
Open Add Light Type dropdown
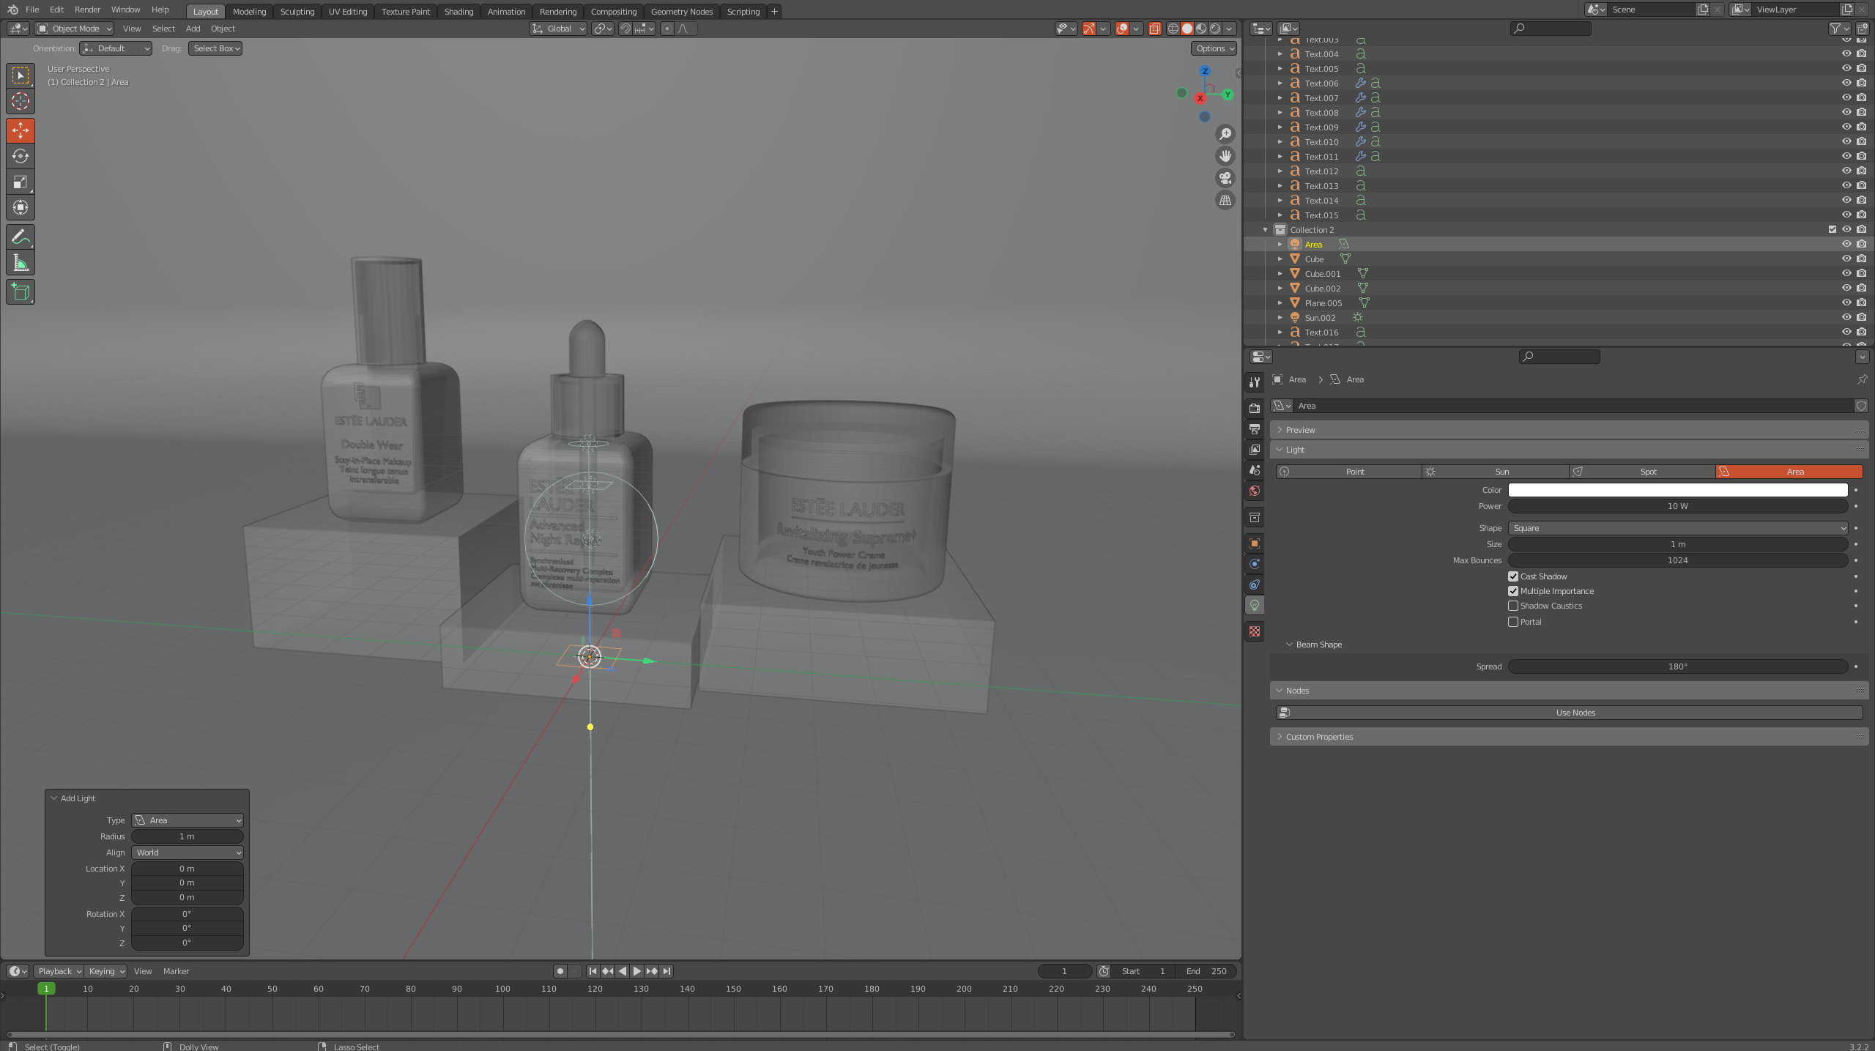click(x=187, y=820)
